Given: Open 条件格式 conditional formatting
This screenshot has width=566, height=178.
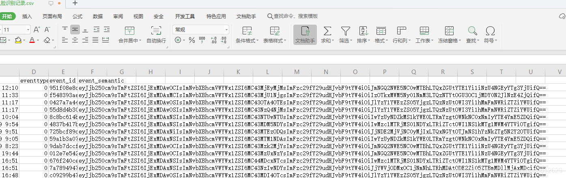Looking at the screenshot, I should (x=247, y=34).
